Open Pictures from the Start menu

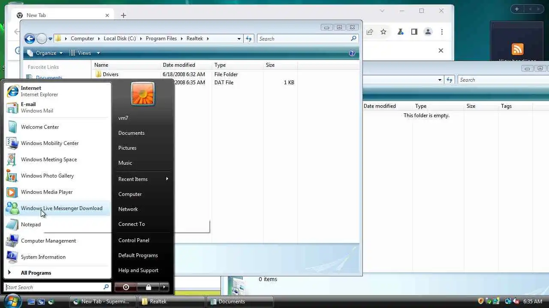pos(143,148)
